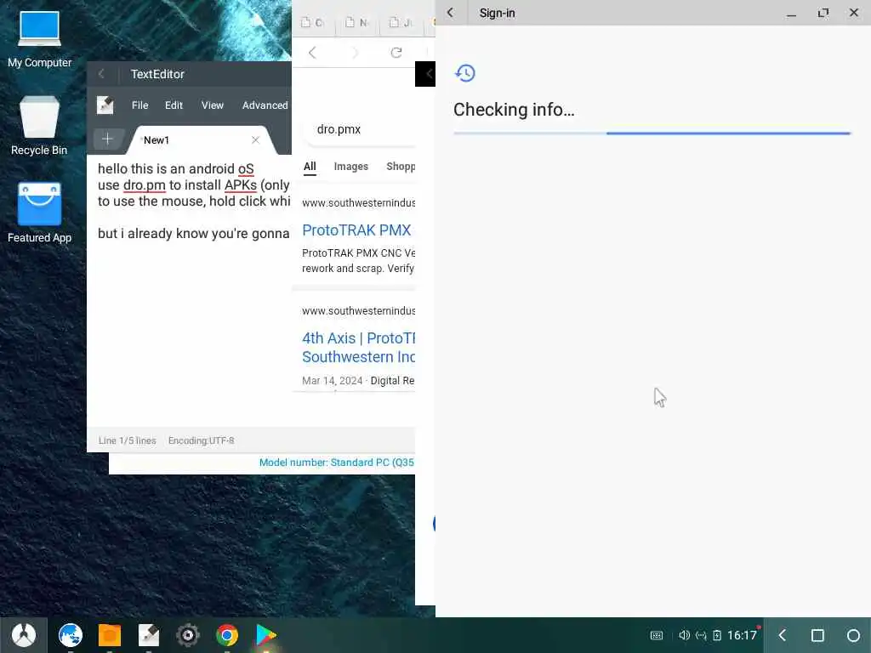Screen dimensions: 871x653
Task: Click the Checking info… heading
Action: (x=514, y=110)
